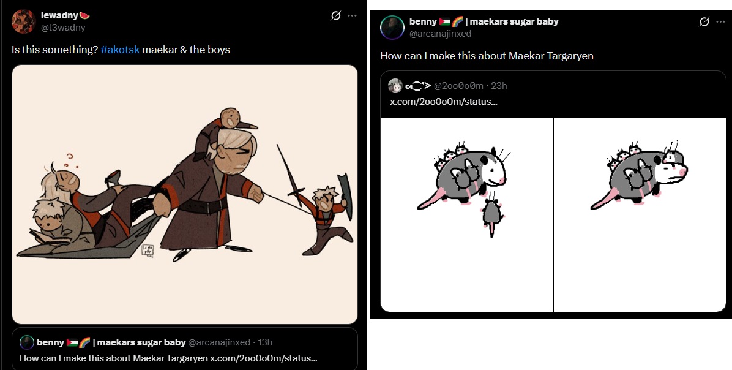This screenshot has height=370, width=732.
Task: Open the #akotsk hashtag link
Action: 120,50
